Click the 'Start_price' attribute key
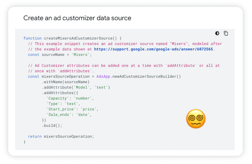Image resolution: width=252 pixels, height=164 pixels. (x=62, y=109)
